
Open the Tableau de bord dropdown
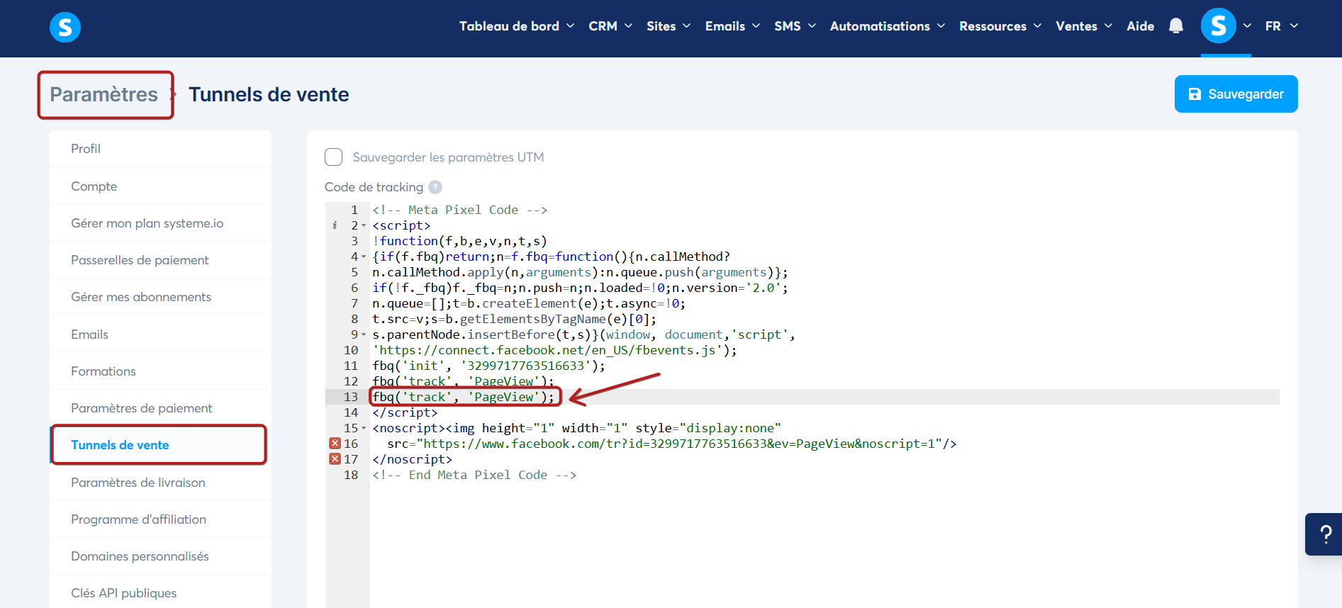pyautogui.click(x=516, y=26)
